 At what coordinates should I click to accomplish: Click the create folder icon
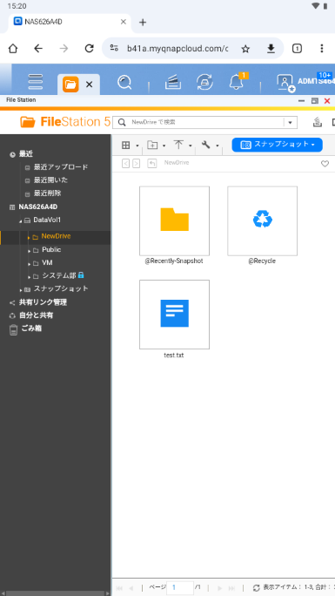(x=152, y=145)
